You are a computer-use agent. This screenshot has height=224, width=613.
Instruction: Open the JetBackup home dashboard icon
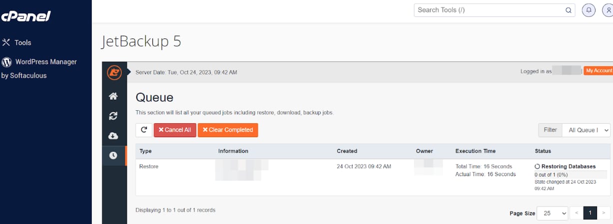tap(113, 96)
